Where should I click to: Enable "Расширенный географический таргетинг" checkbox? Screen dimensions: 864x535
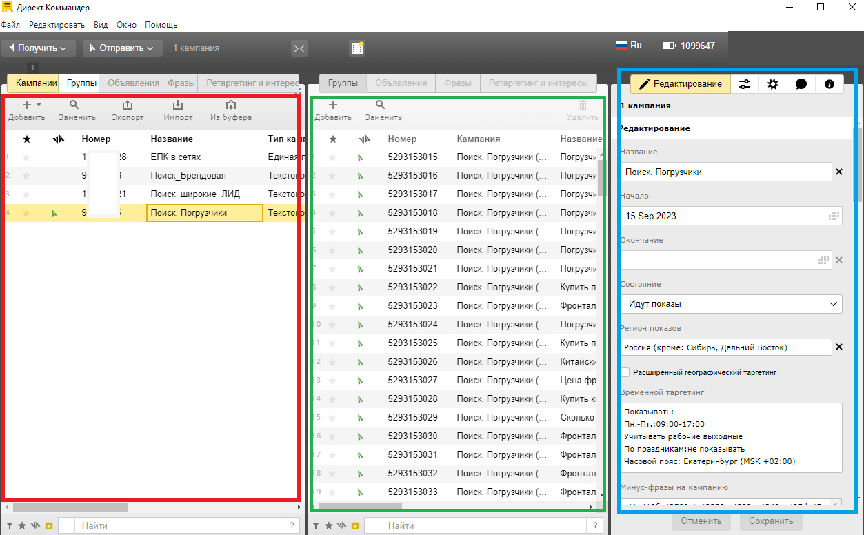tap(625, 372)
